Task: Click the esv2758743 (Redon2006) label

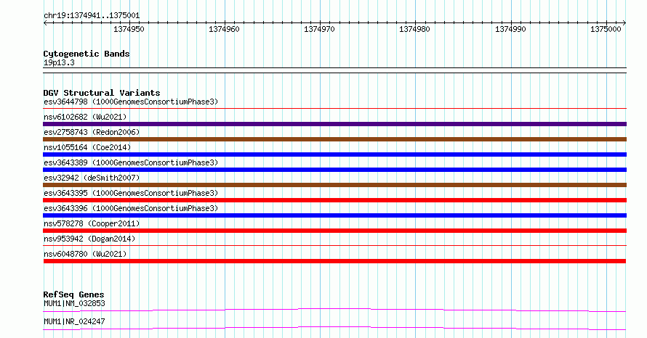Action: pyautogui.click(x=92, y=132)
